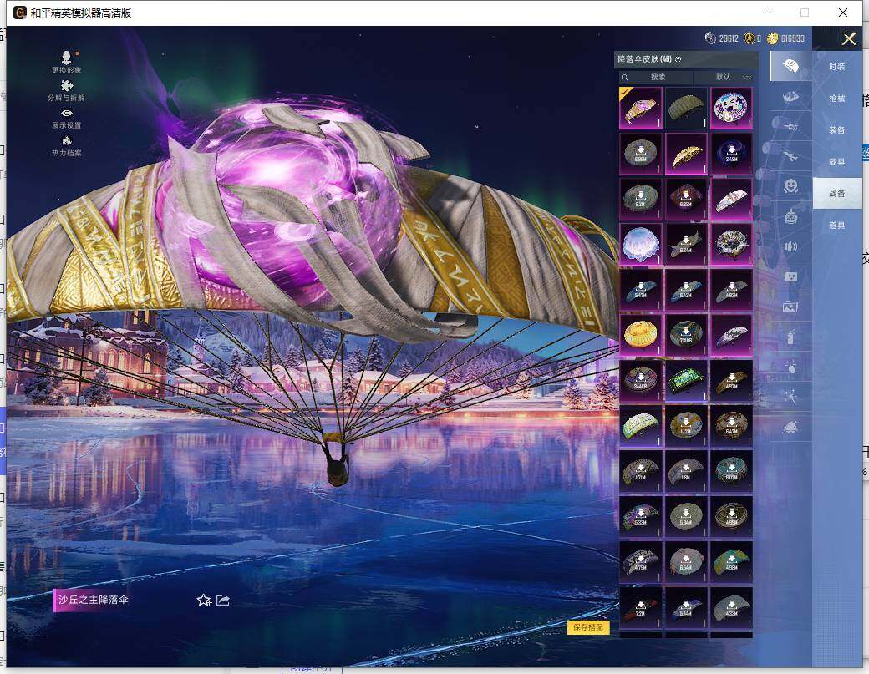Open 热力档案 flame icon
The width and height of the screenshot is (869, 674).
click(67, 140)
